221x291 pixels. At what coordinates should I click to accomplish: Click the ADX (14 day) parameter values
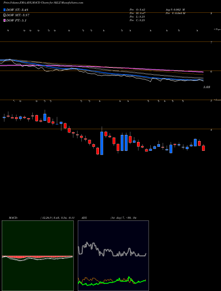[x=123, y=218]
